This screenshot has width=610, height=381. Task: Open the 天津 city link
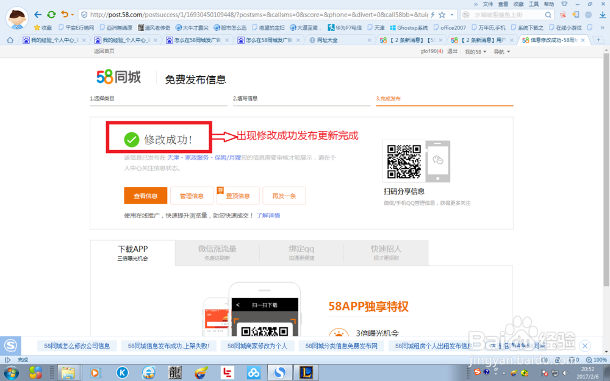(173, 157)
